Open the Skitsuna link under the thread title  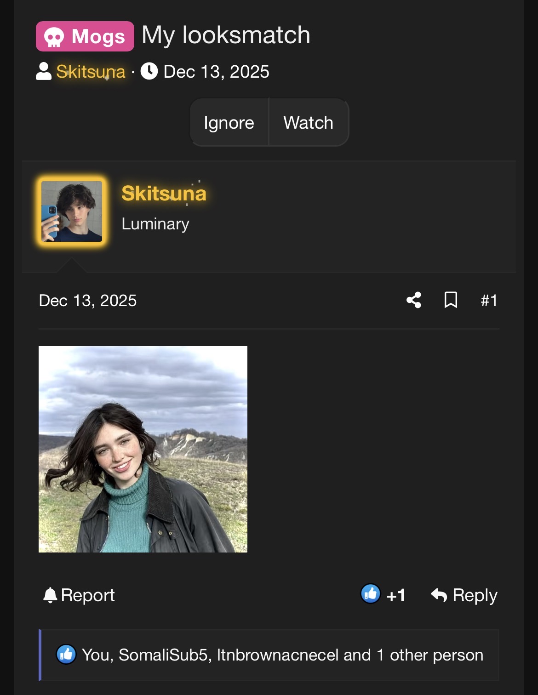[x=91, y=72]
